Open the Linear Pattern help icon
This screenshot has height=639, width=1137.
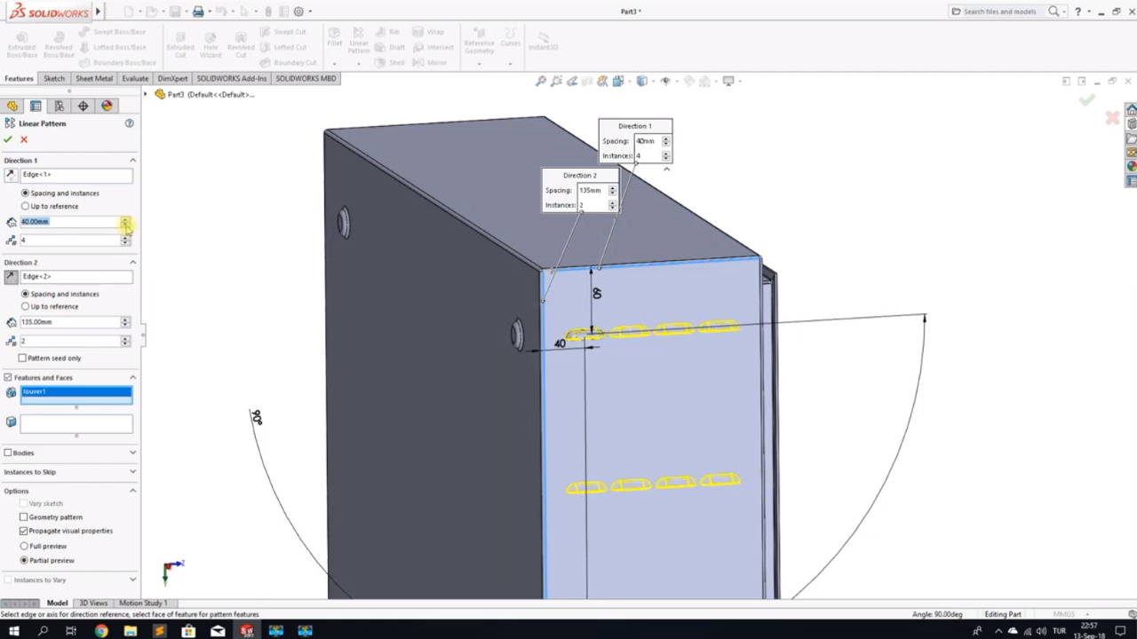[129, 123]
